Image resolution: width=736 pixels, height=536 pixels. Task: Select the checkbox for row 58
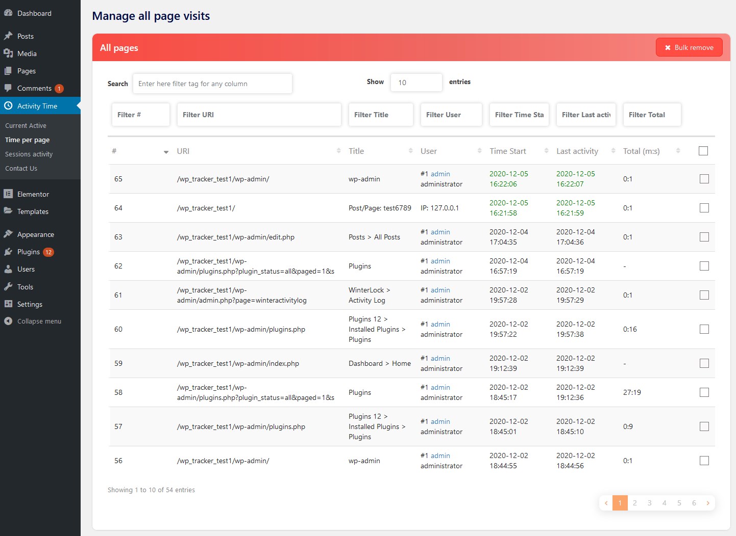(704, 392)
